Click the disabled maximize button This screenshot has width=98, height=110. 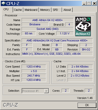click(x=89, y=4)
